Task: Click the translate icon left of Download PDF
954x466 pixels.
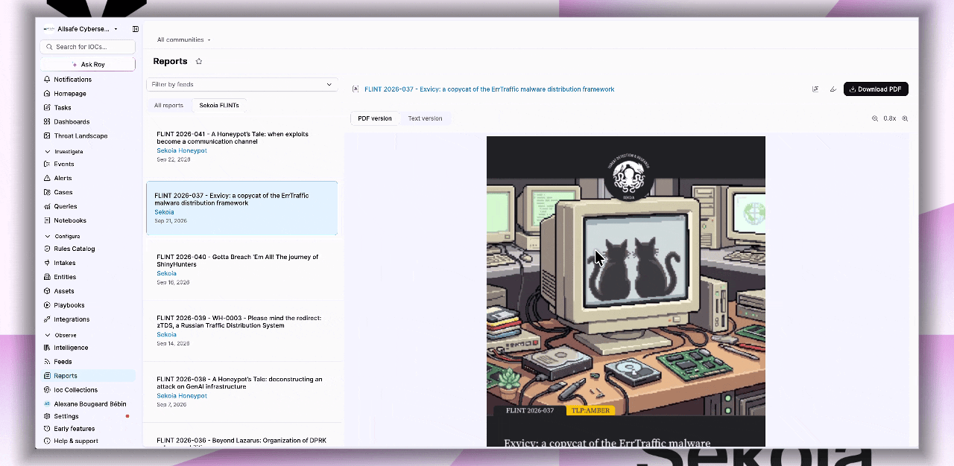Action: tap(815, 89)
